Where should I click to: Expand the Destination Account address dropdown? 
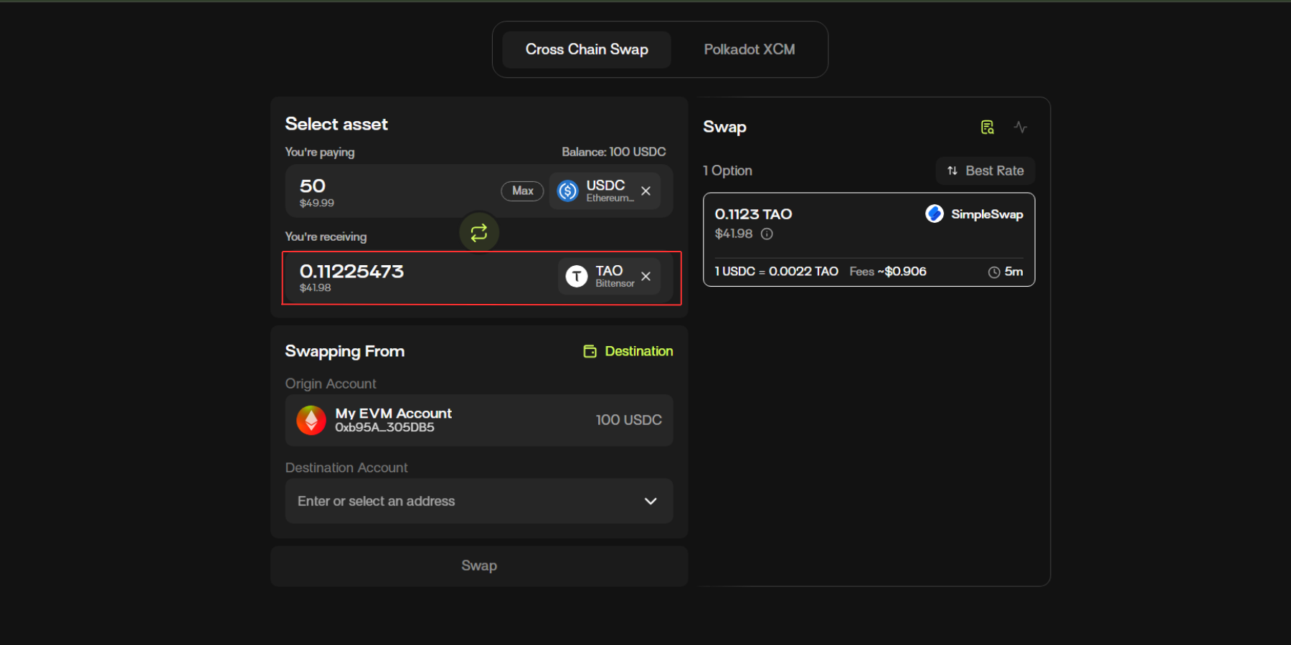(x=650, y=501)
